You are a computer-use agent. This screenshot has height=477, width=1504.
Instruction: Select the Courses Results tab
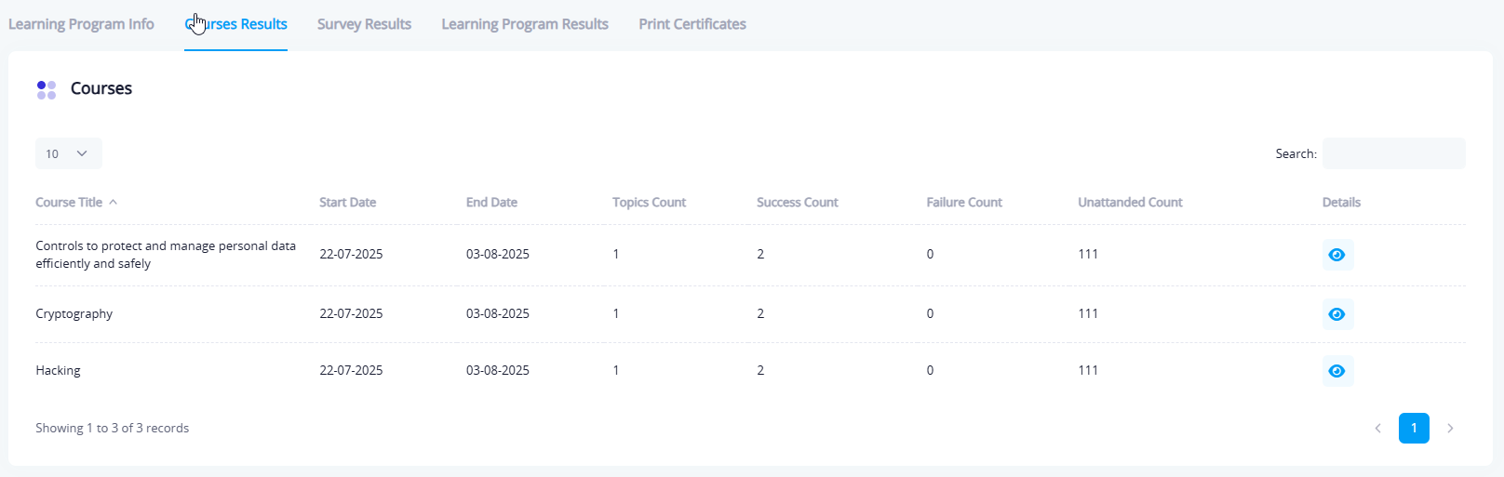pyautogui.click(x=236, y=24)
